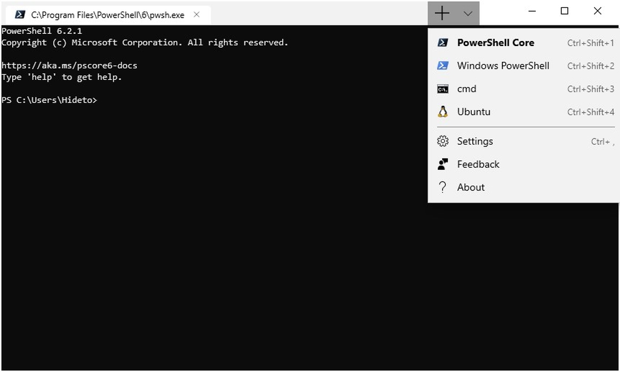Click the Feedback people icon
The height and width of the screenshot is (372, 620).
tap(443, 164)
